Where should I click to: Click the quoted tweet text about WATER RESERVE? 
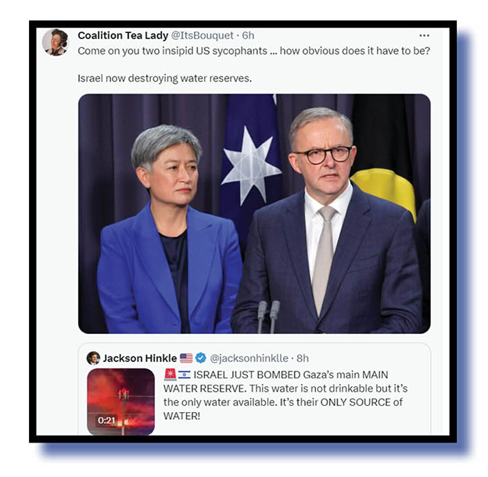[285, 395]
